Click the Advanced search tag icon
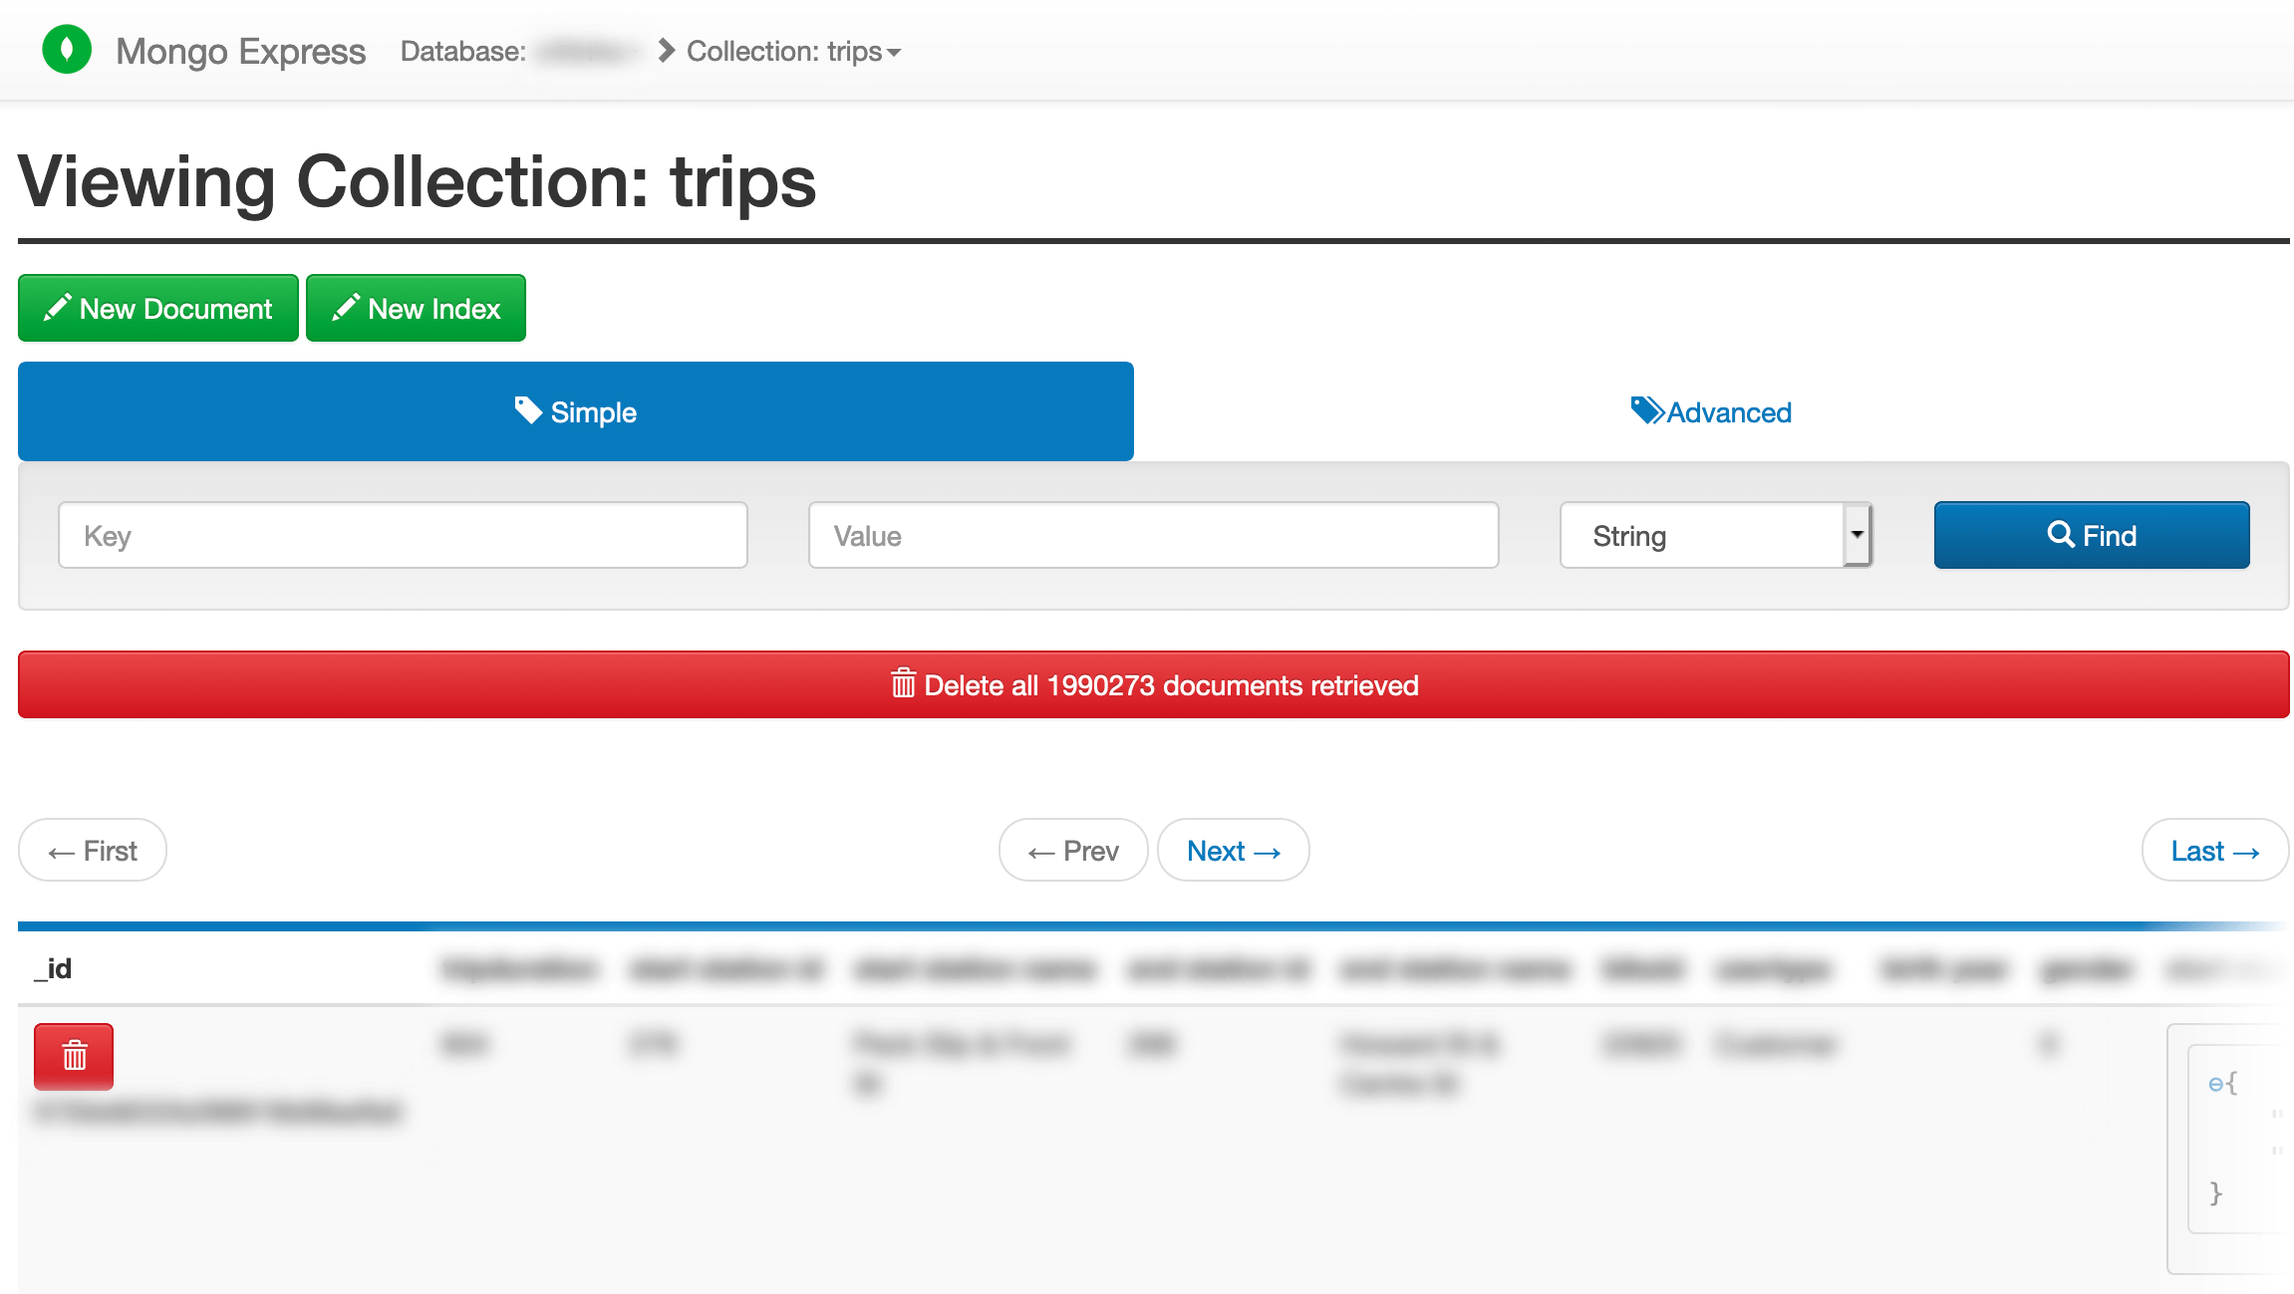This screenshot has height=1294, width=2294. tap(1643, 410)
